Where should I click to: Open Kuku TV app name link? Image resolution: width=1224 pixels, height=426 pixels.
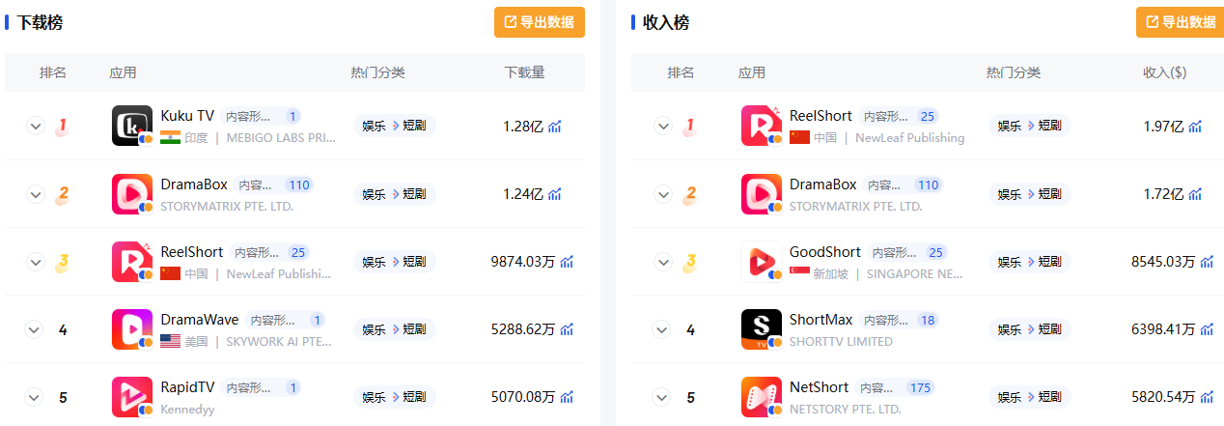(187, 116)
